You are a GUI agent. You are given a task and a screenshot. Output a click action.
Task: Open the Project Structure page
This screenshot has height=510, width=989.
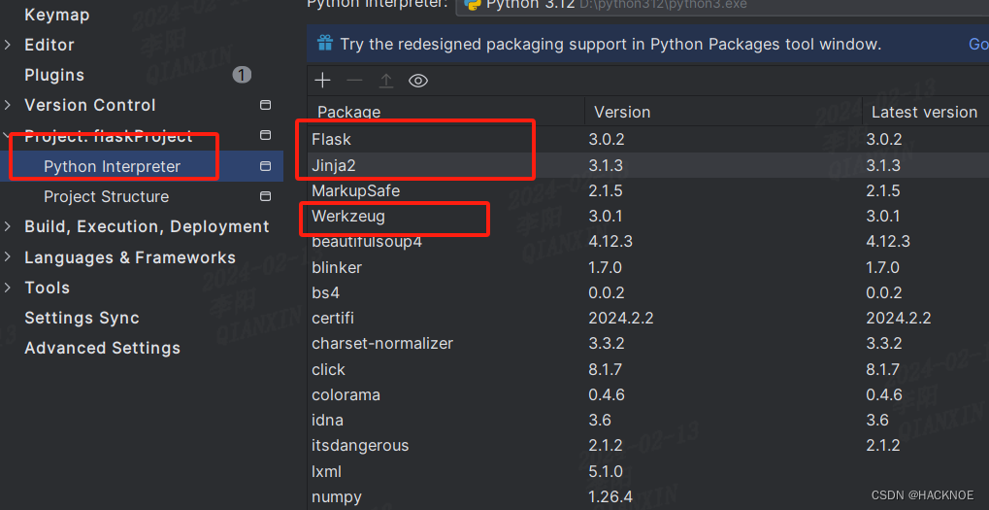click(x=106, y=196)
